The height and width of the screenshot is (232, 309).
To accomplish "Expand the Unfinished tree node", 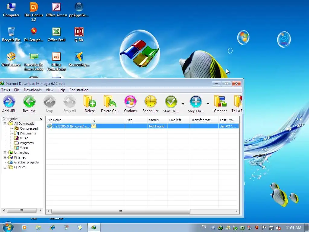I will [x=5, y=153].
